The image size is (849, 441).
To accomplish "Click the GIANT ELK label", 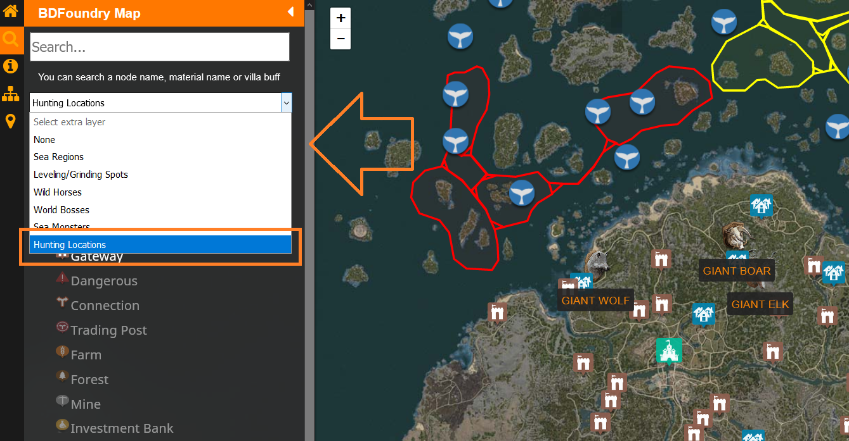I will click(x=760, y=304).
